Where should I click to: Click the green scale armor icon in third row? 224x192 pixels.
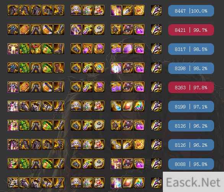tap(24, 49)
